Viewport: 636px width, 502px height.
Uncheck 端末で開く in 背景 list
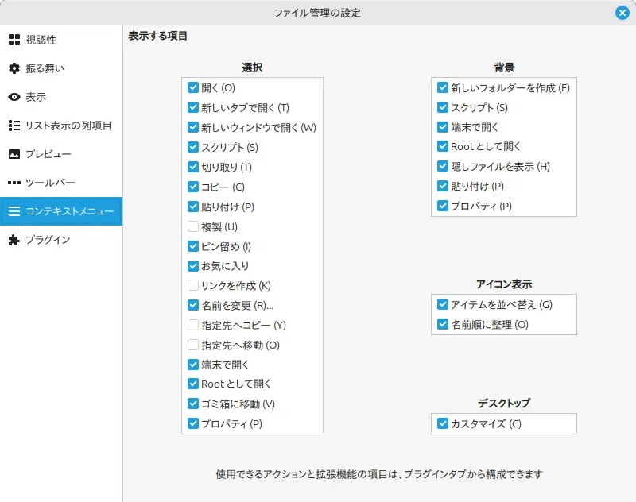coord(443,127)
